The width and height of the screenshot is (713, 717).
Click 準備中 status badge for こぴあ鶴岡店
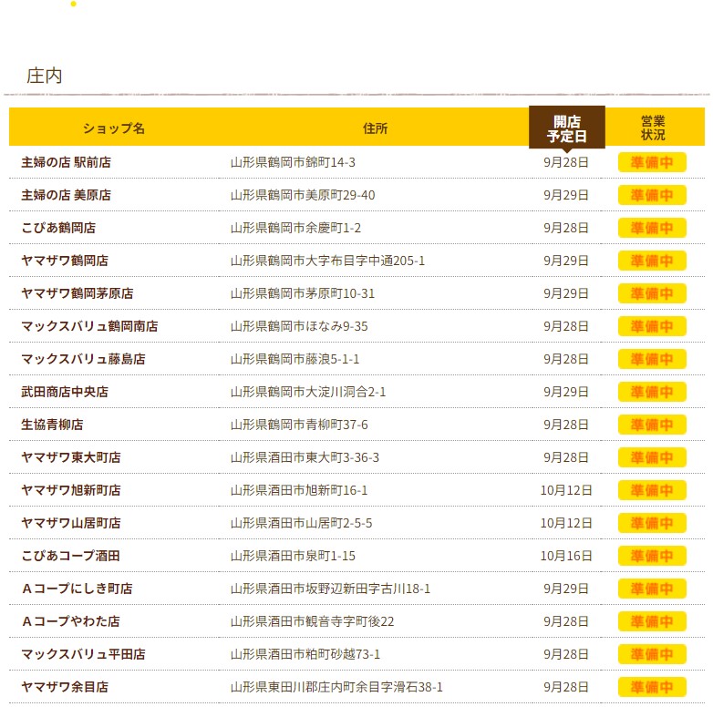pyautogui.click(x=652, y=228)
